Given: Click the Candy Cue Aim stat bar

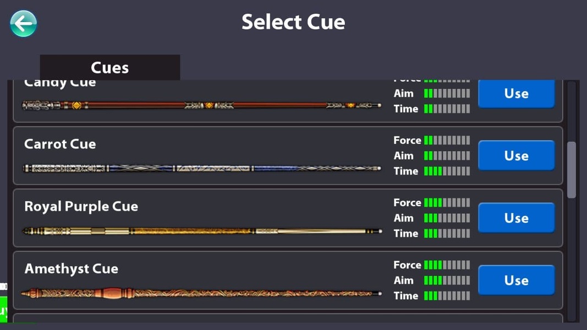Looking at the screenshot, I should (x=447, y=93).
